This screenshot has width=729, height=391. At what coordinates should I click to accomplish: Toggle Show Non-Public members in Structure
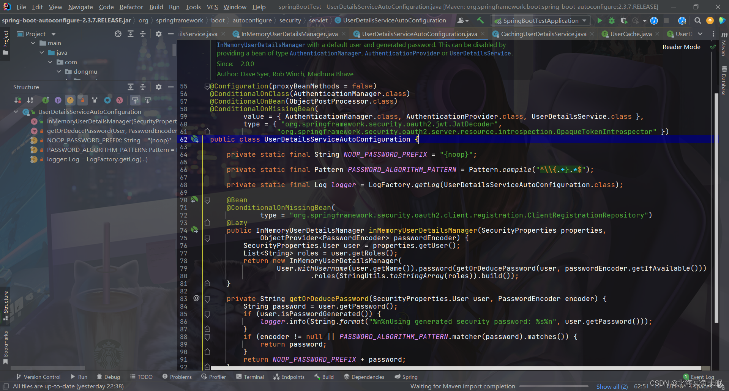tap(82, 100)
